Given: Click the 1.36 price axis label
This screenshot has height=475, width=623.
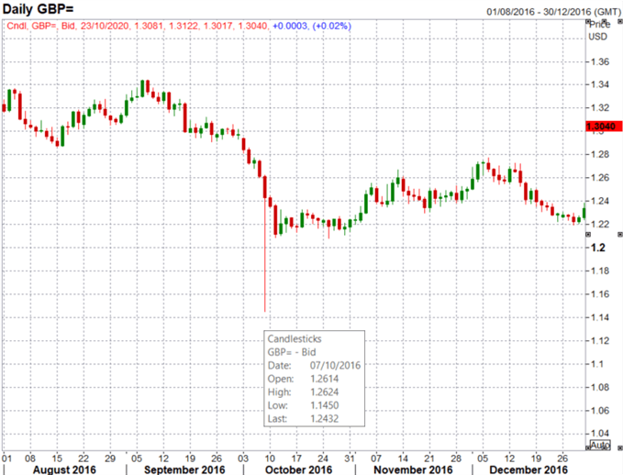Looking at the screenshot, I should tap(599, 61).
